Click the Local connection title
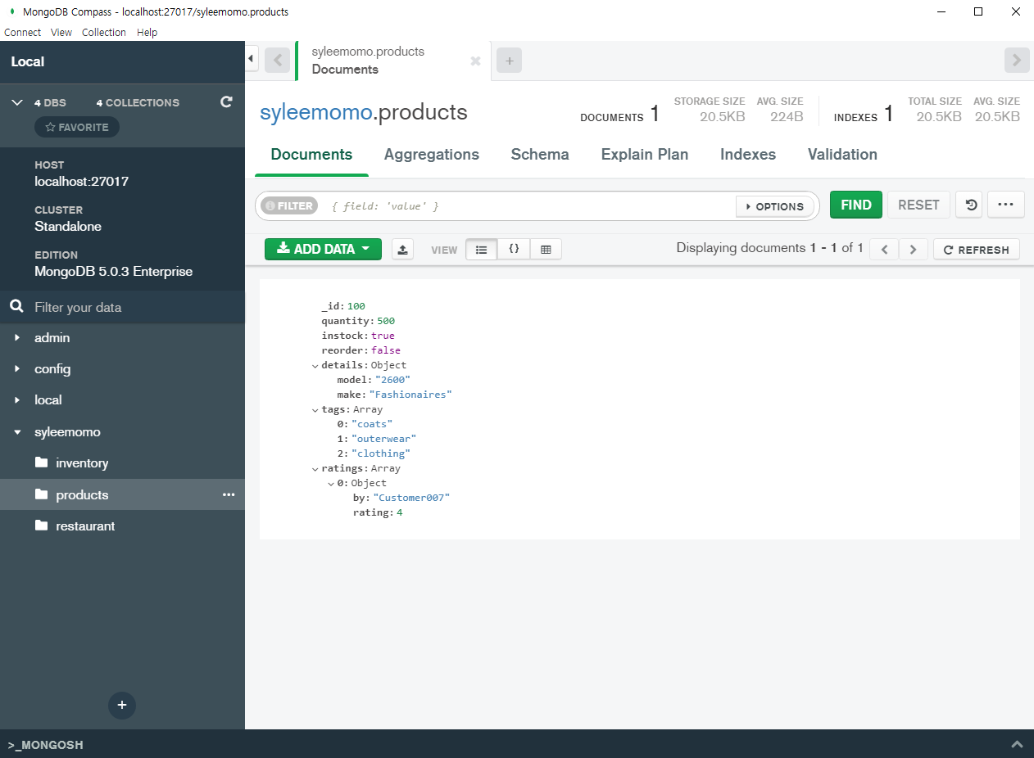Image resolution: width=1034 pixels, height=758 pixels. (28, 61)
